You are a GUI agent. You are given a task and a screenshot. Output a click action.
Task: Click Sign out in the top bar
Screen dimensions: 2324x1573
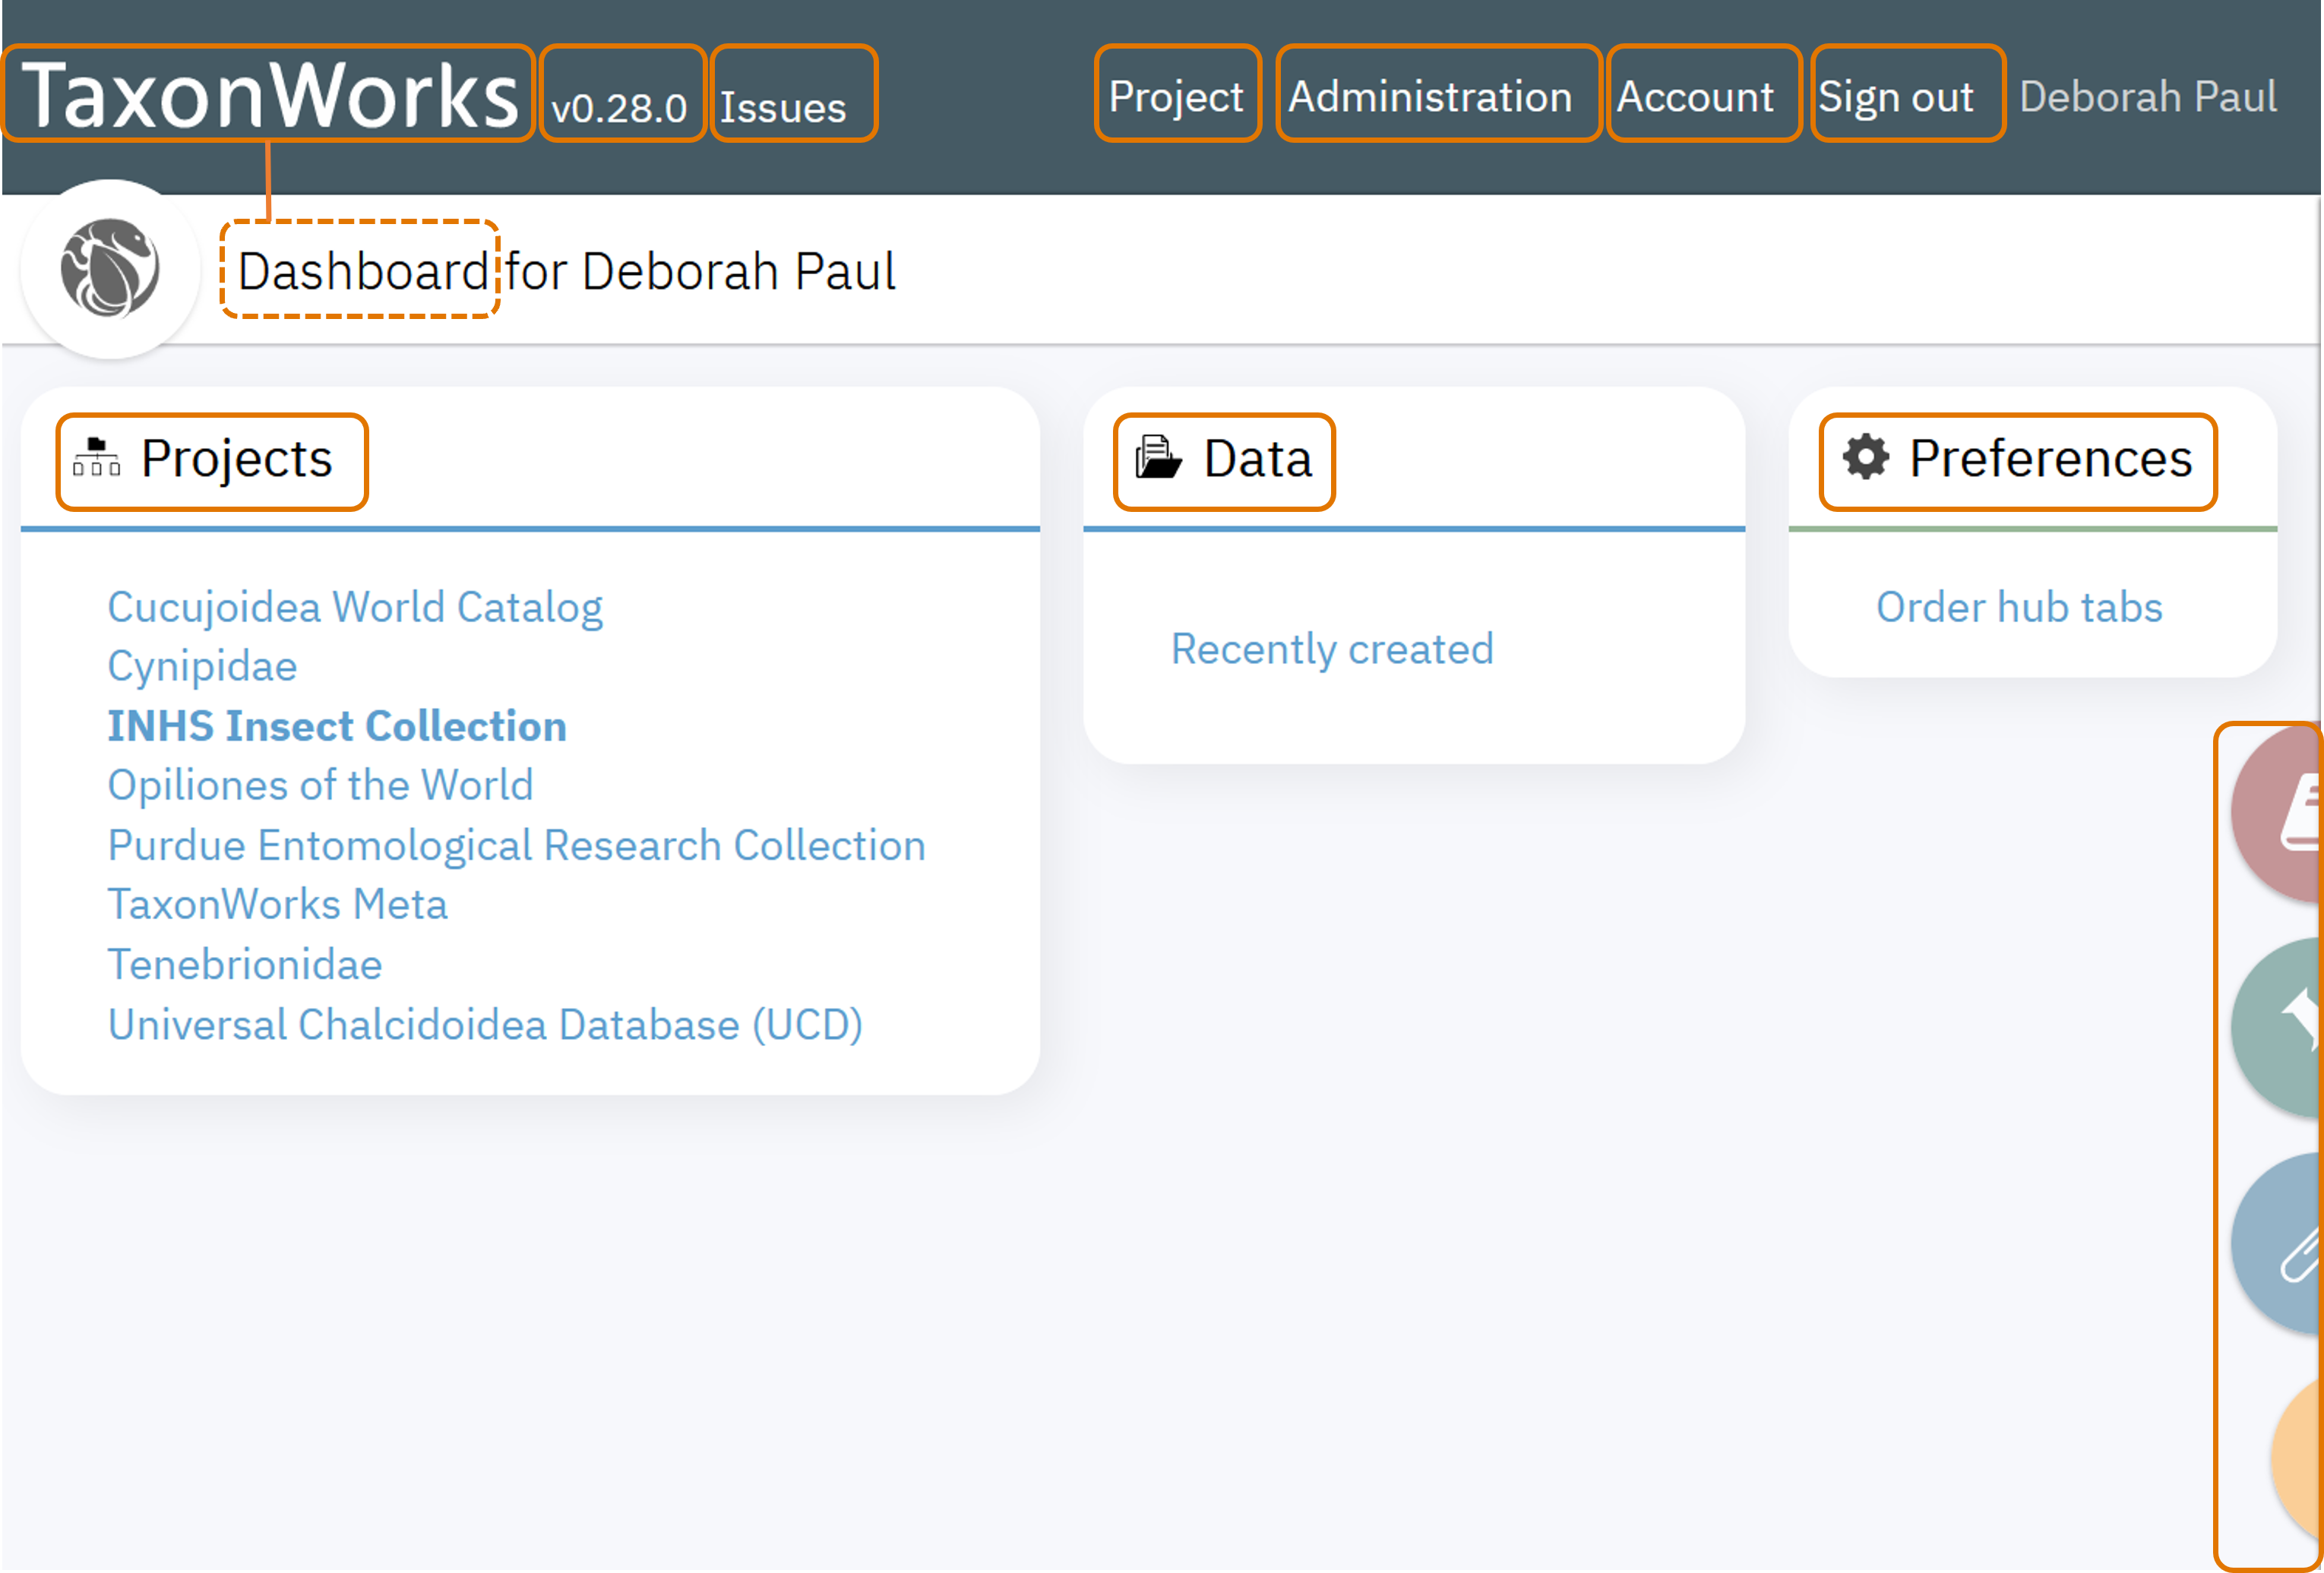[1895, 97]
